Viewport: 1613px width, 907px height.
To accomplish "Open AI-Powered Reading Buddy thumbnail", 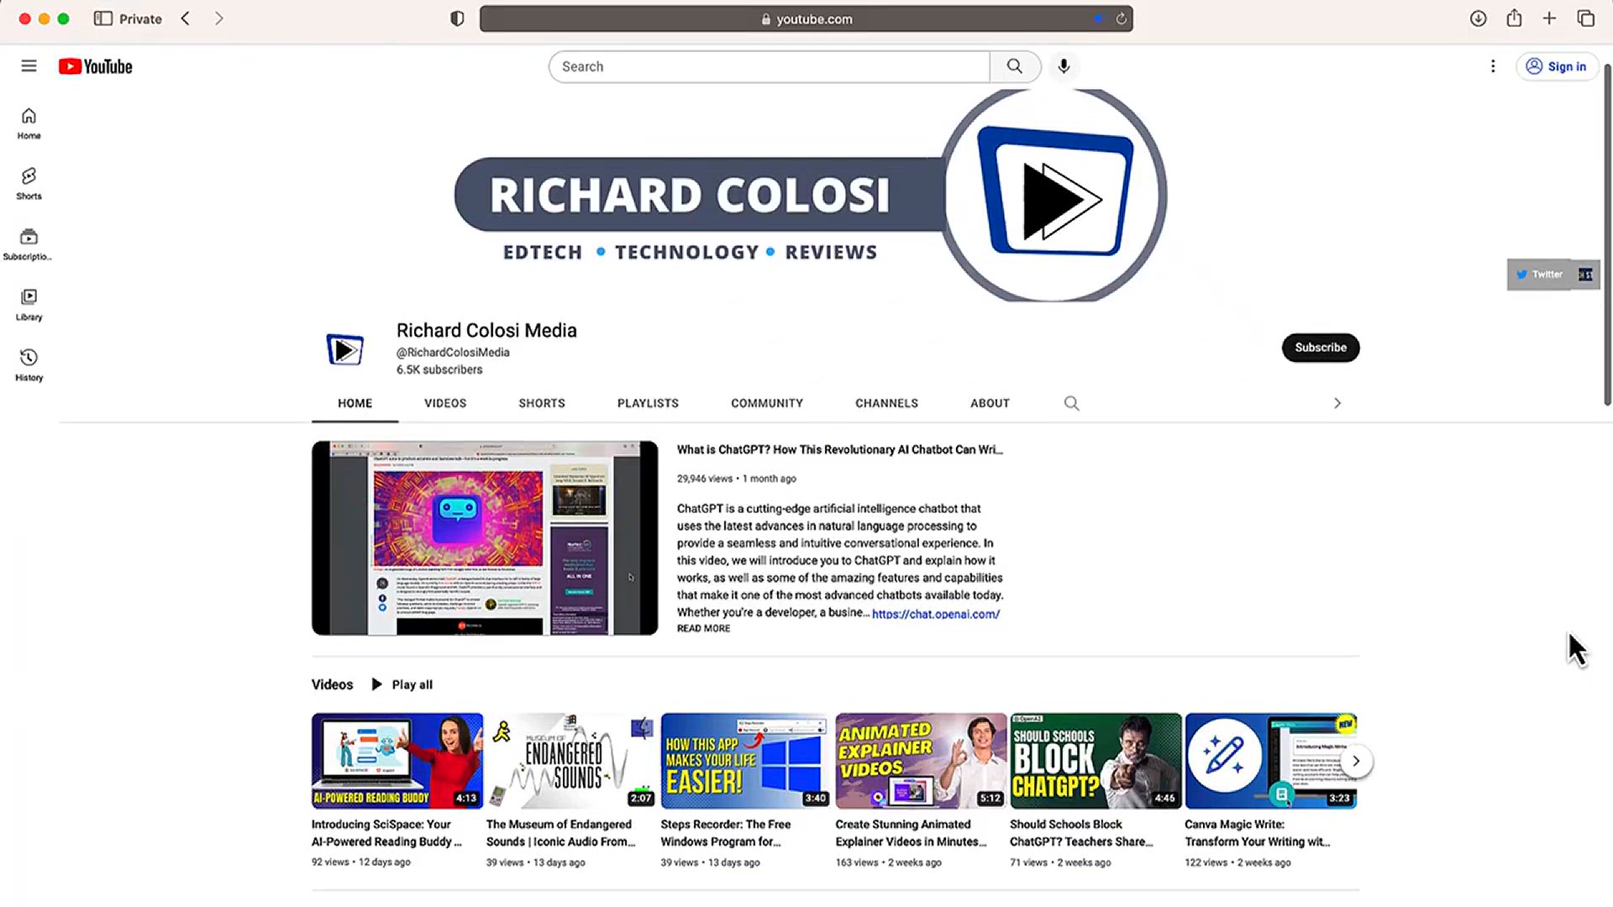I will [397, 761].
